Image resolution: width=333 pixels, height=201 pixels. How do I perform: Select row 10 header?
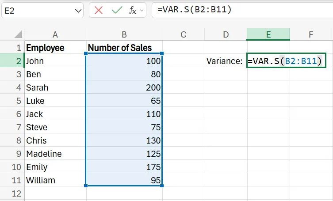point(12,167)
